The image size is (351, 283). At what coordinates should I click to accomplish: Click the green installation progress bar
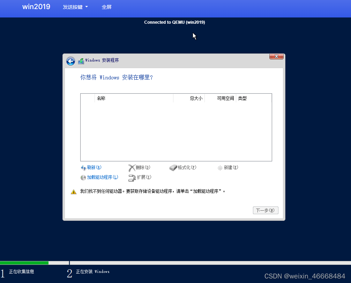click(24, 263)
